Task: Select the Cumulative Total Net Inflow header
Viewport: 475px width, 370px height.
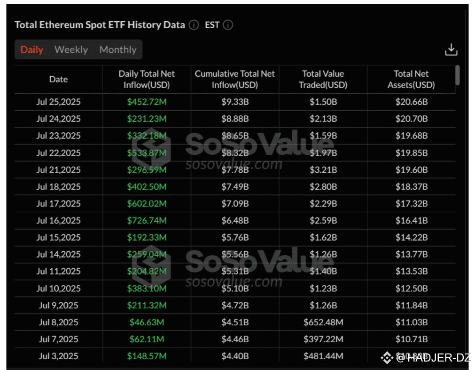Action: click(x=235, y=80)
